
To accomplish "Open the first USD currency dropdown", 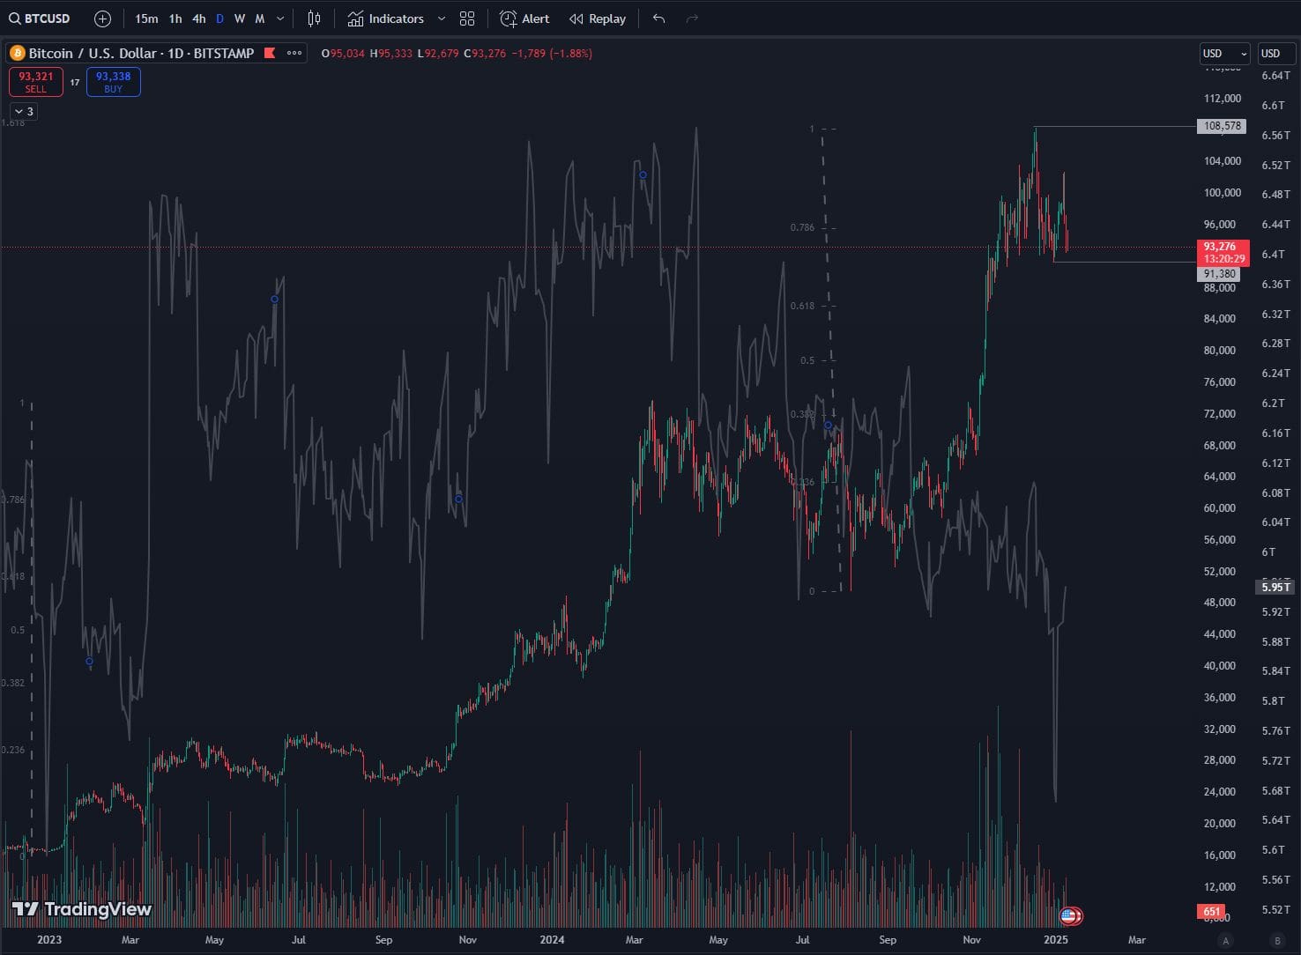I will click(x=1225, y=53).
